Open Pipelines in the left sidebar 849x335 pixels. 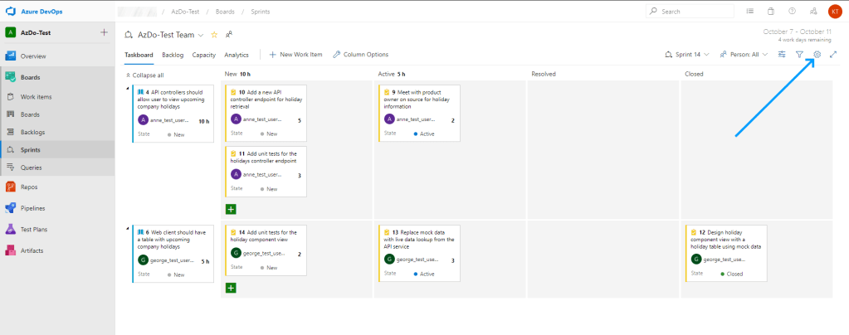pyautogui.click(x=32, y=208)
